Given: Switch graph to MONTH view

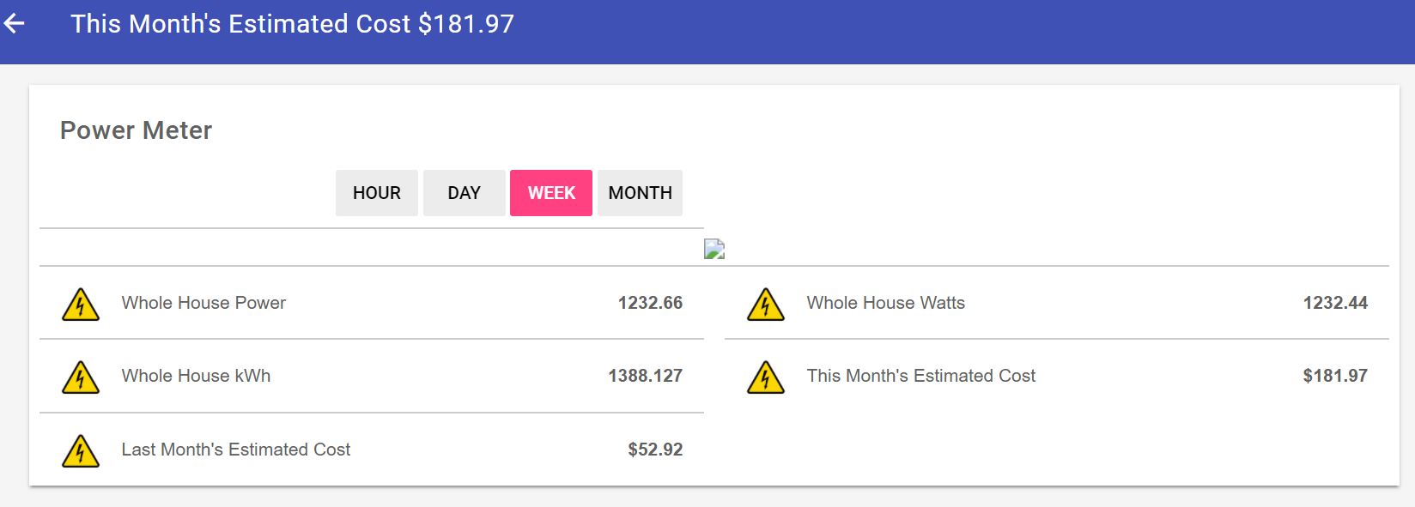Looking at the screenshot, I should click(x=640, y=193).
